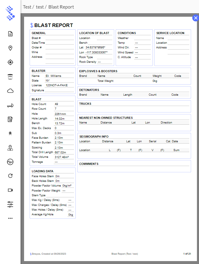Screen dimensions: 199x264
Task: Select the map pin location icon
Action: tap(10, 48)
